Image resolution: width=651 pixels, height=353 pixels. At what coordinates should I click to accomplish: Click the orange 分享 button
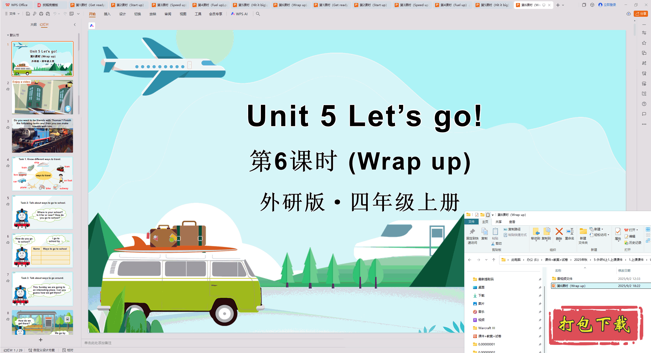click(x=641, y=14)
